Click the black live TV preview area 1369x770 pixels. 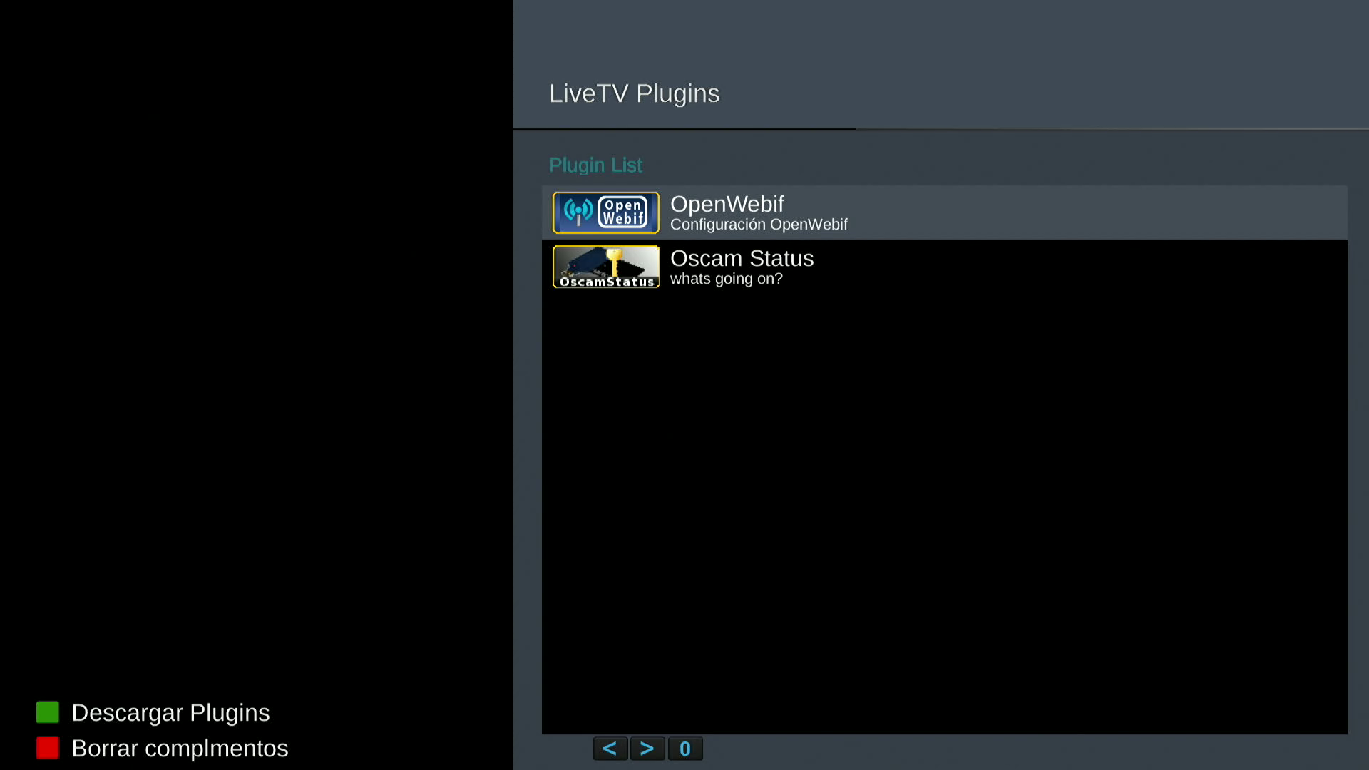click(x=257, y=342)
